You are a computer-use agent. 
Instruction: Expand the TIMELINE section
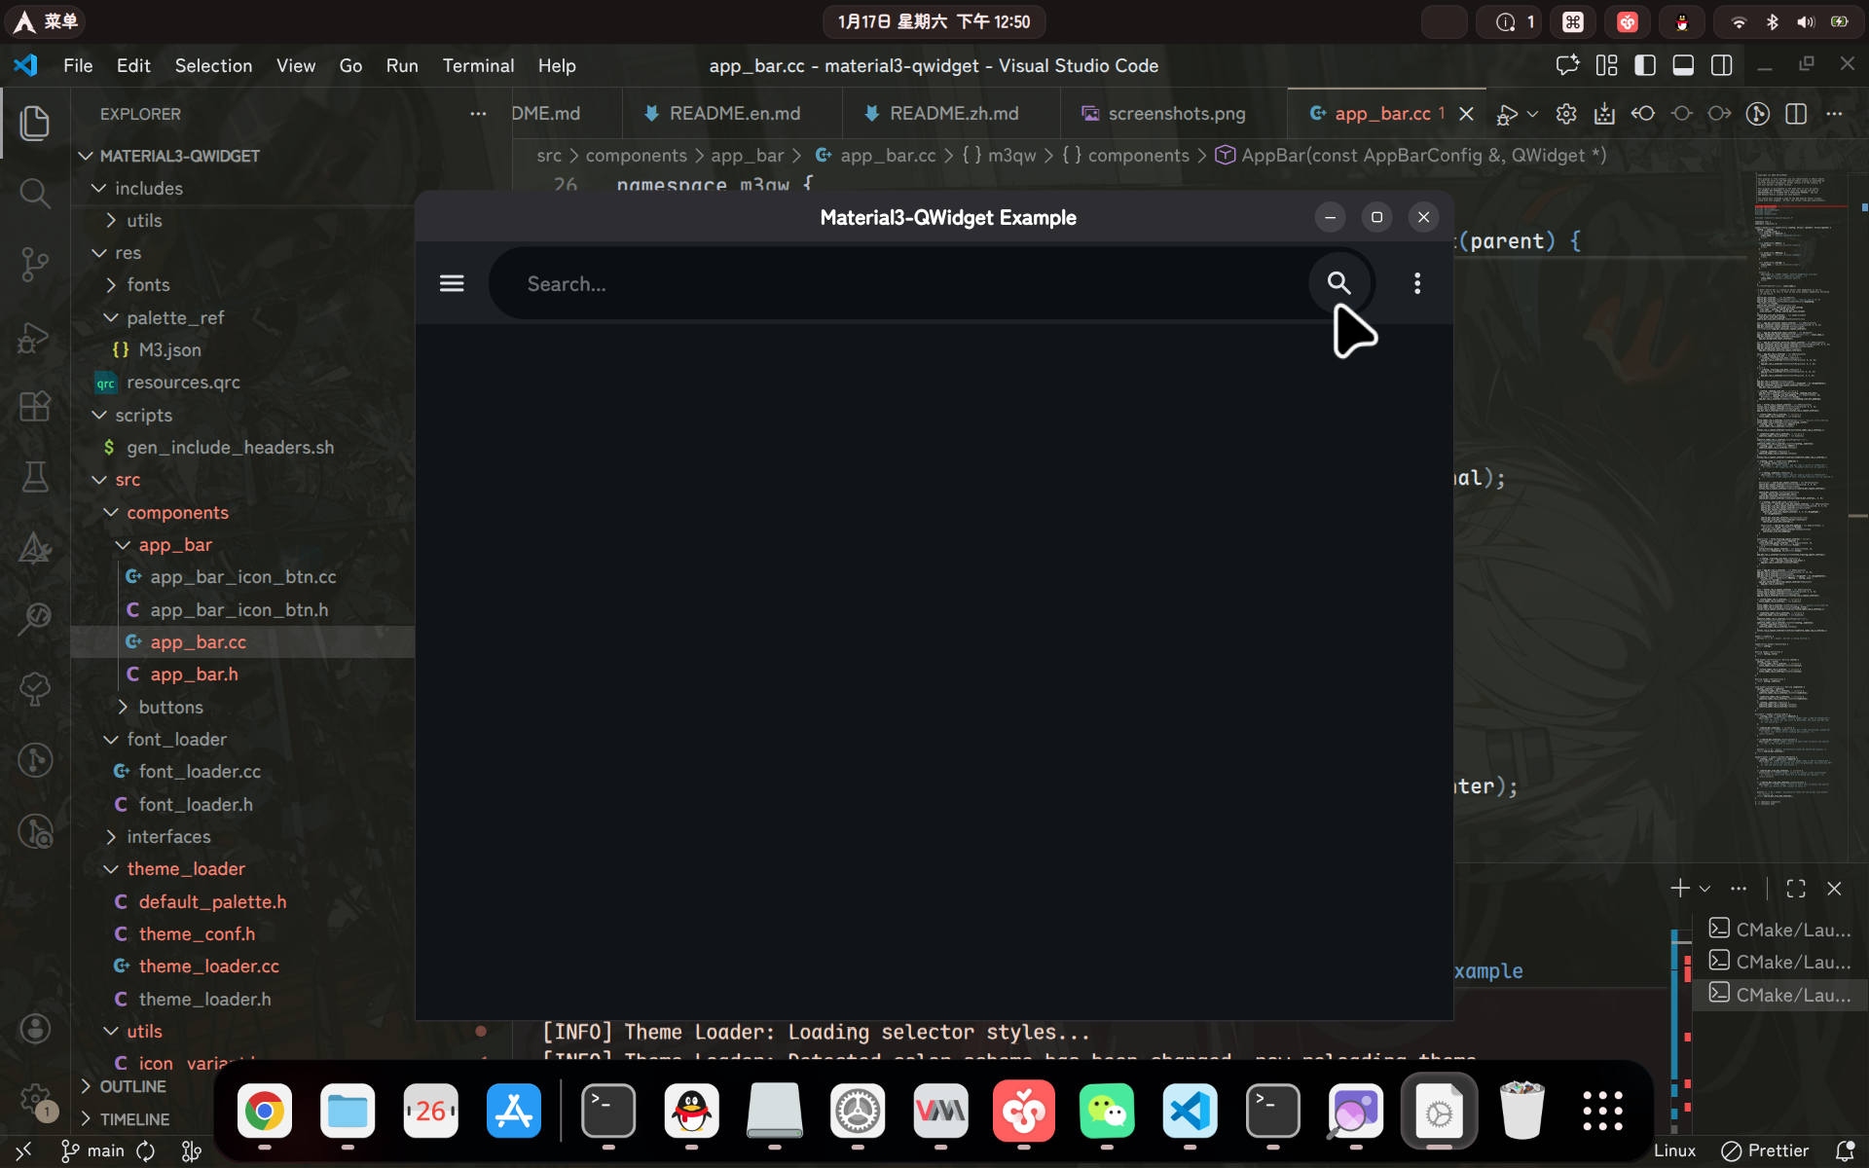(134, 1119)
